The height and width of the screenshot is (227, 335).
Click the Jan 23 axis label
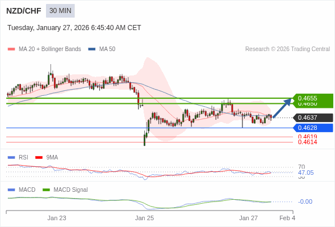point(57,218)
